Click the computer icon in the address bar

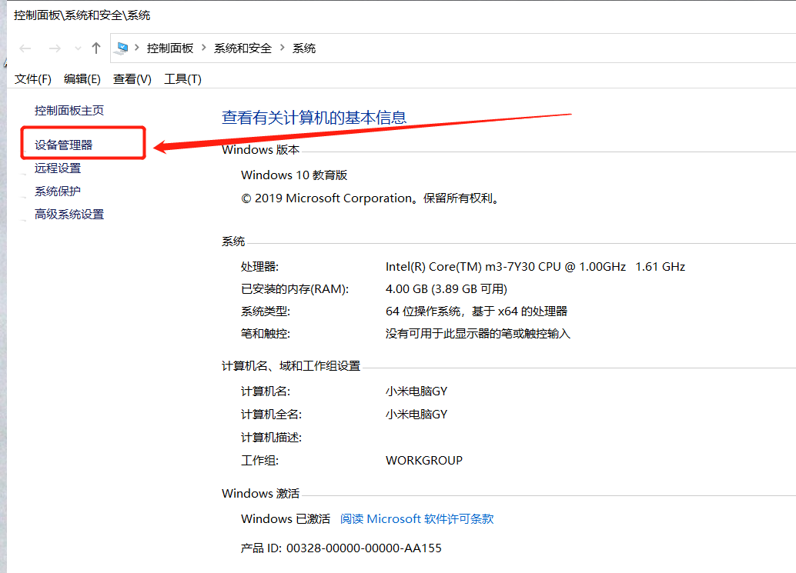[x=121, y=47]
